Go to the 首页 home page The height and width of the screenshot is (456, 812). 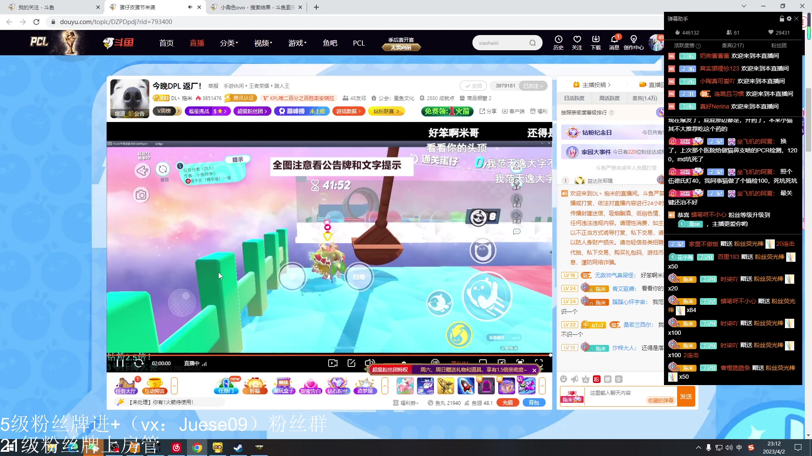click(x=167, y=43)
